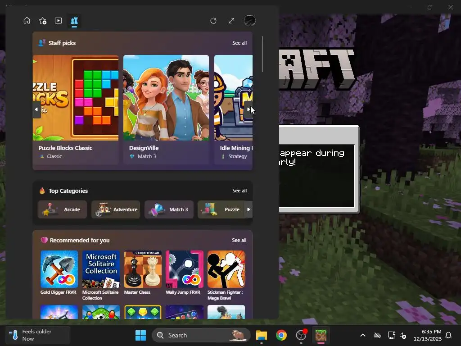
Task: Click See all for Staff picks
Action: (240, 43)
